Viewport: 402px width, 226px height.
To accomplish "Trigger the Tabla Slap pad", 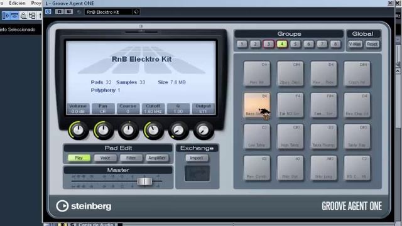I will [357, 137].
